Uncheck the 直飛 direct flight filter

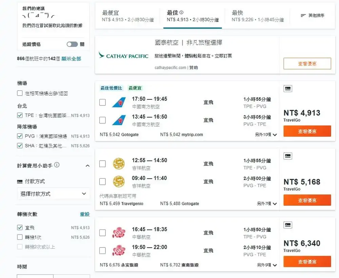tap(20, 227)
